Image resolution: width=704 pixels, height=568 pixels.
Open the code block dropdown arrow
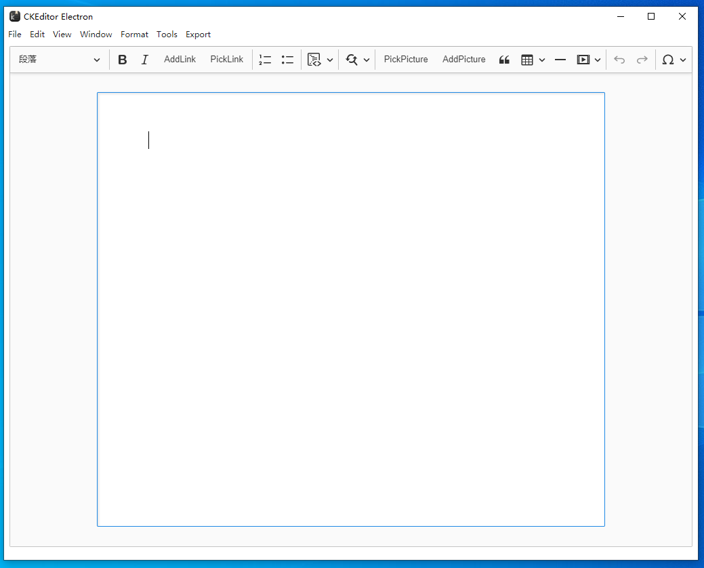330,60
